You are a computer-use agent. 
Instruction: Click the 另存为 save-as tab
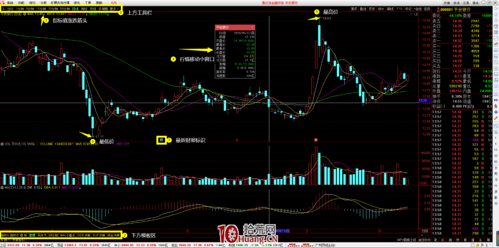coord(42,235)
